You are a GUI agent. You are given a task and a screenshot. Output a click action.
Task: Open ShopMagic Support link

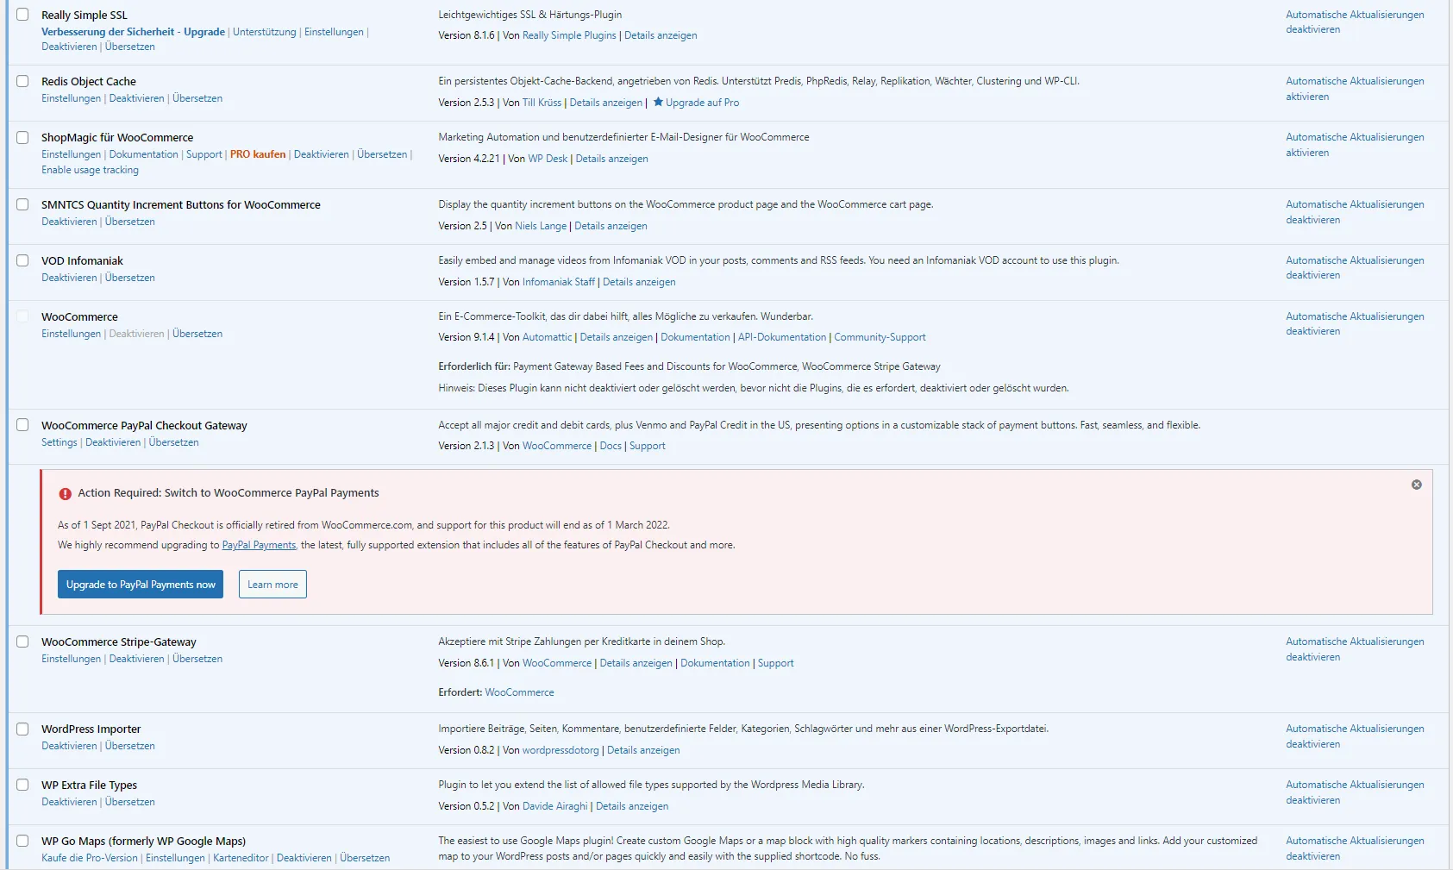pos(204,154)
